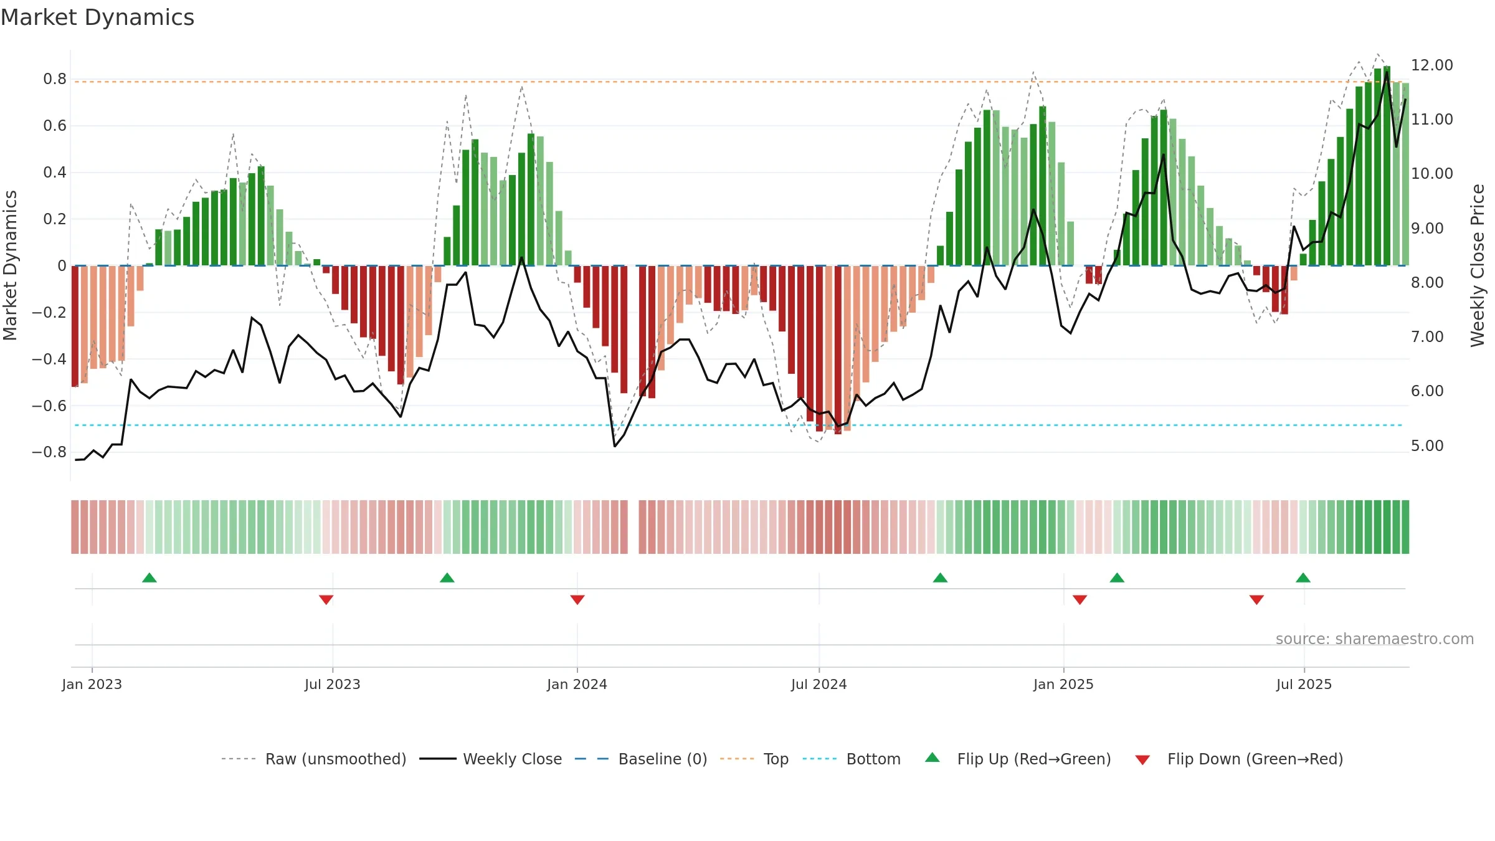Click red flip-down marker before Jul 2025

(1256, 599)
